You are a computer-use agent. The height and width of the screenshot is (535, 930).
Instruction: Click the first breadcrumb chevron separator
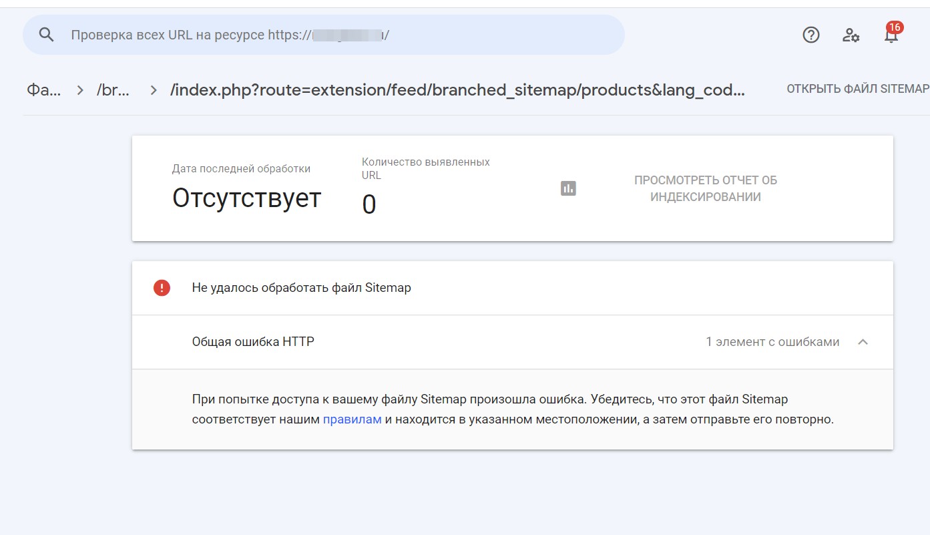point(80,90)
